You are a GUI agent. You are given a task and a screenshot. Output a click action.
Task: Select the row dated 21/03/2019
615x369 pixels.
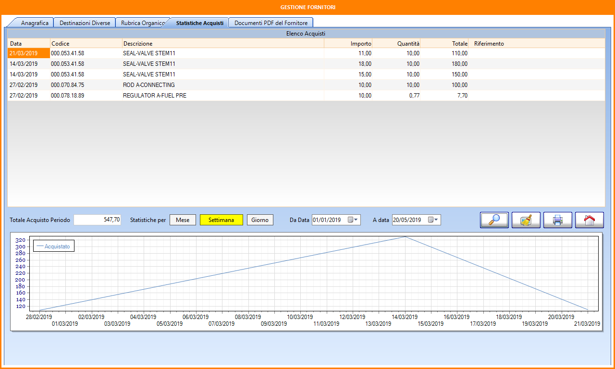(306, 53)
